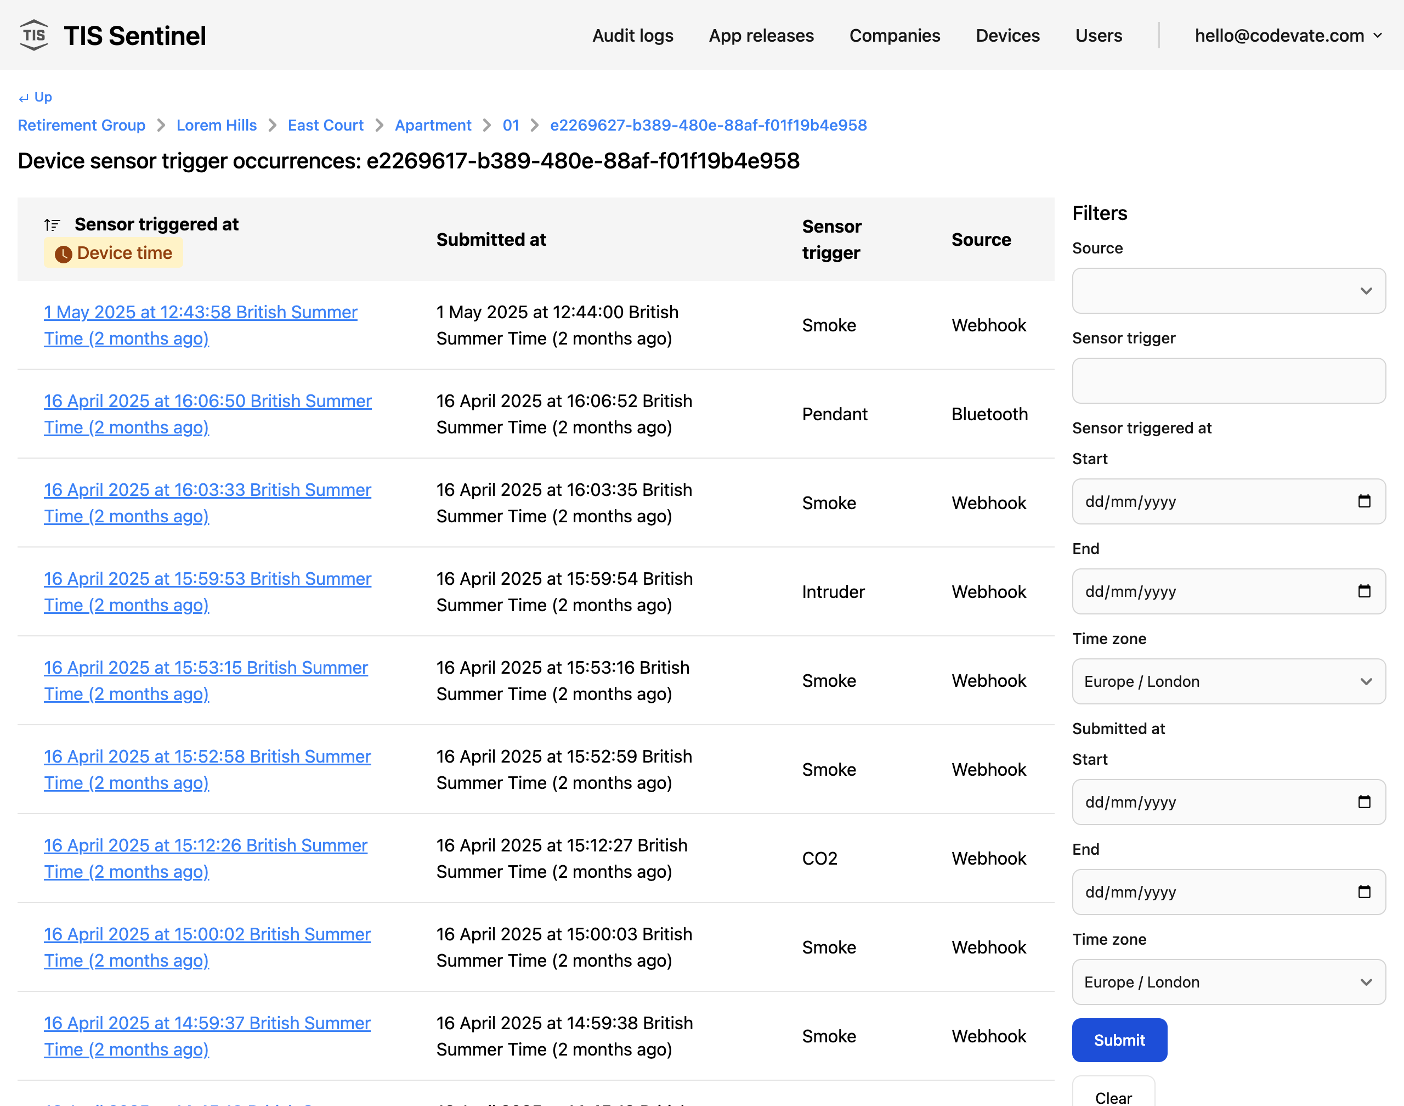Open calendar picker for Submitted at End date

pos(1364,891)
